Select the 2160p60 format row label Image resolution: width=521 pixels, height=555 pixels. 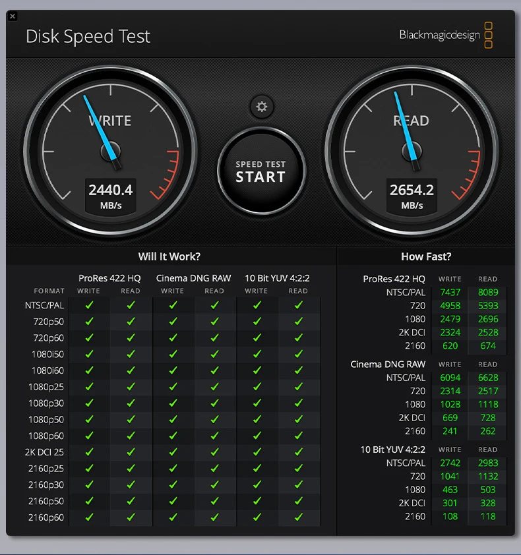tap(46, 517)
